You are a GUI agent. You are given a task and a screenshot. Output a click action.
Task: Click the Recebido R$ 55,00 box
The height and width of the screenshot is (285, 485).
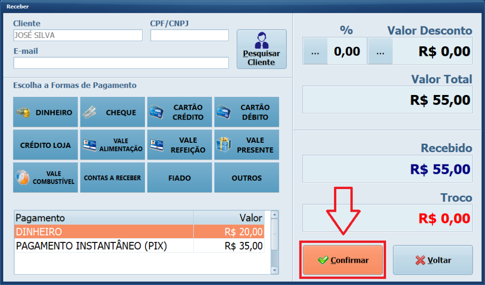[x=387, y=169]
